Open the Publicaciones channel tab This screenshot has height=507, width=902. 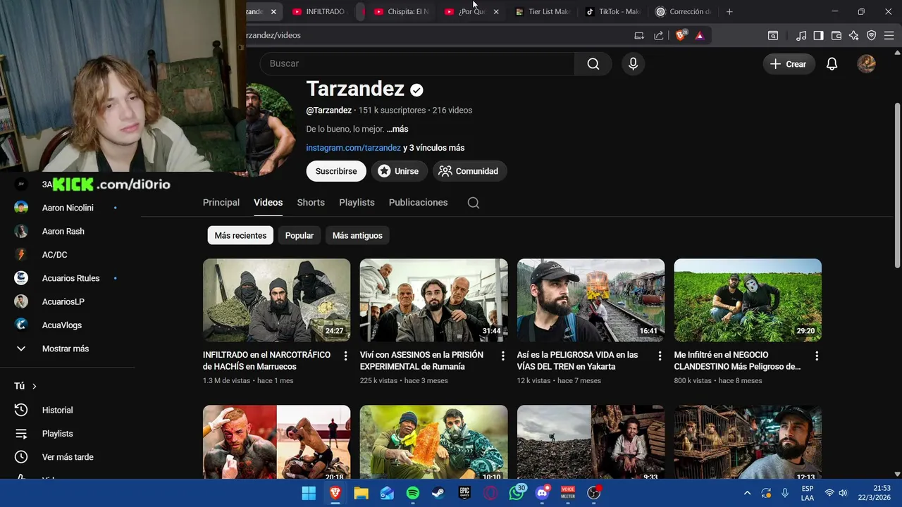418,202
